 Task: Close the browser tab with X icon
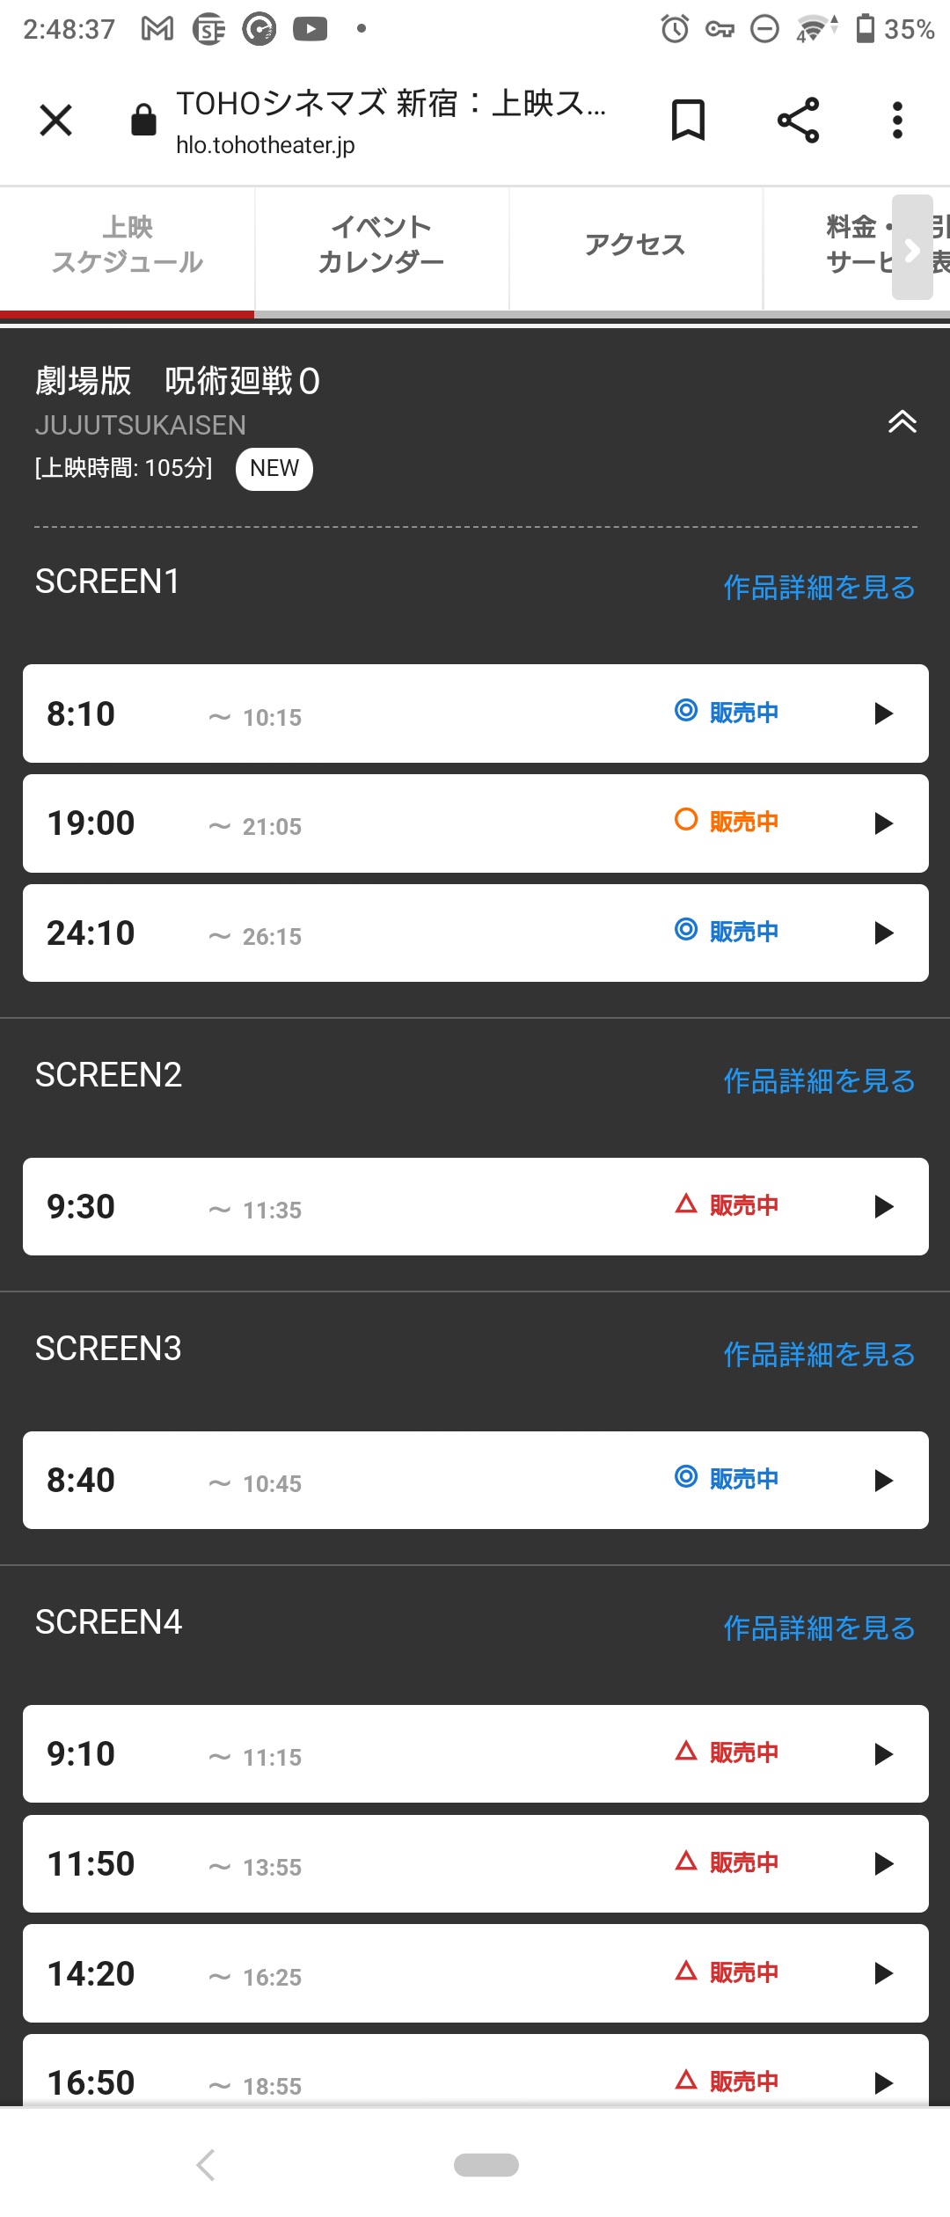click(56, 121)
